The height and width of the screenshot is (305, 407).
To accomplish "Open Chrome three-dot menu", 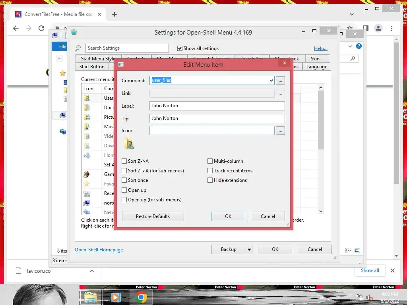I will (x=391, y=28).
